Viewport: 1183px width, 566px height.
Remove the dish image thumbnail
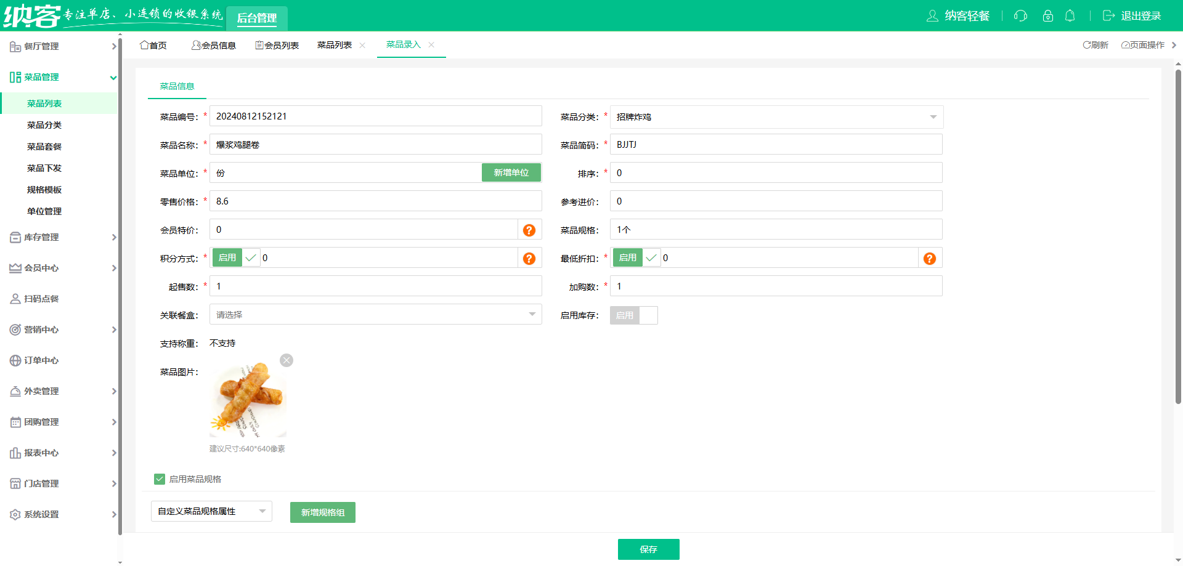pyautogui.click(x=286, y=360)
